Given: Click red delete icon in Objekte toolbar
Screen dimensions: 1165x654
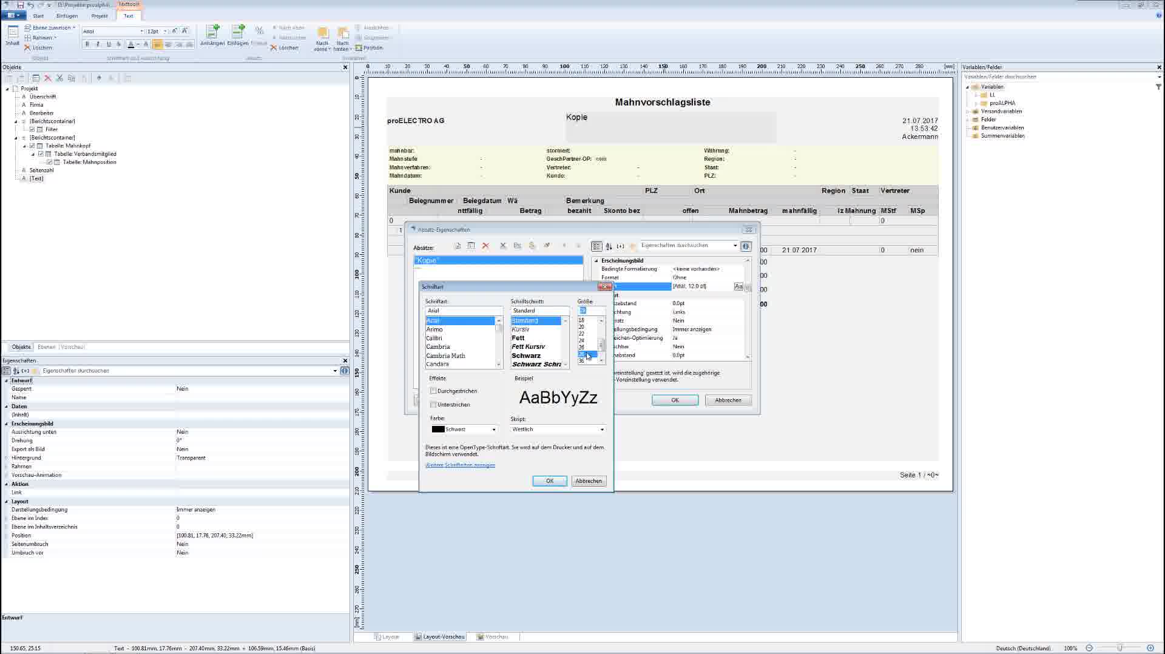Looking at the screenshot, I should 48,78.
